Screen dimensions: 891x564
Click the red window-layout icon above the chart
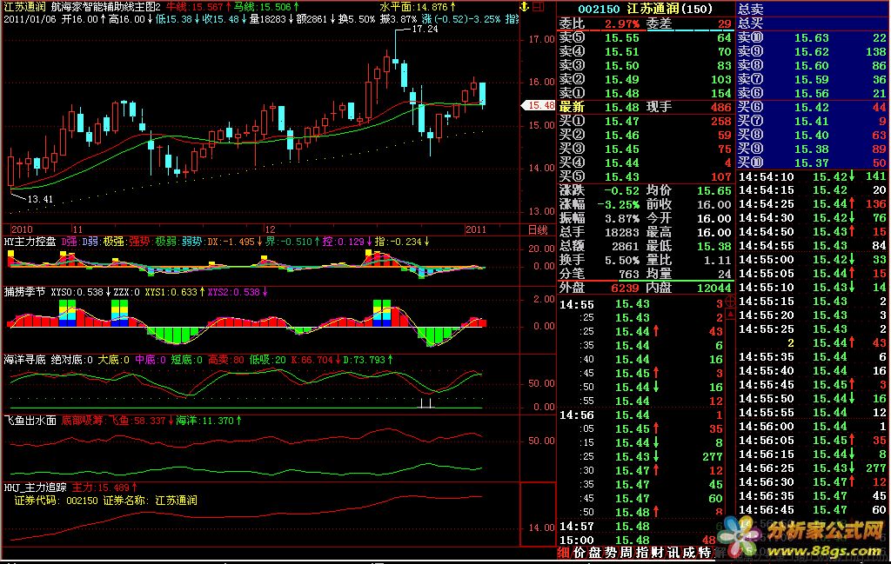(538, 6)
